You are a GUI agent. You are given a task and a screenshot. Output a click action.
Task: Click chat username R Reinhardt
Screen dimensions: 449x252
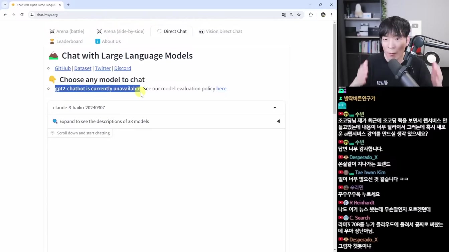tap(362, 203)
